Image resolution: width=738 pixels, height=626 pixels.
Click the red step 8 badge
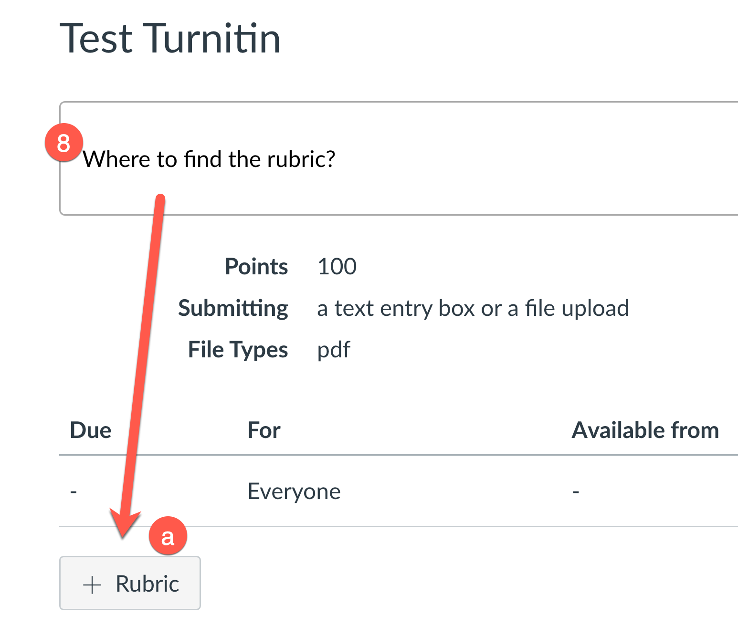(64, 143)
